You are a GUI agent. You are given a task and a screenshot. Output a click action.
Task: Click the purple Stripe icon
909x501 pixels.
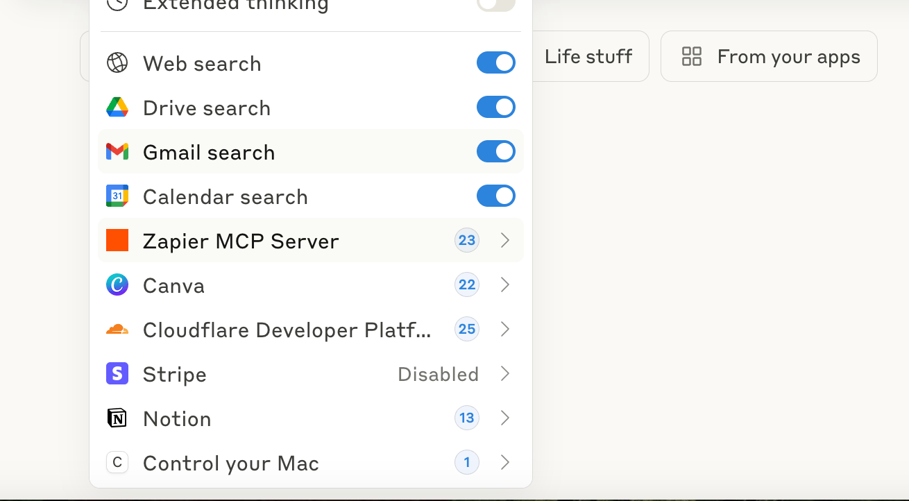[117, 373]
